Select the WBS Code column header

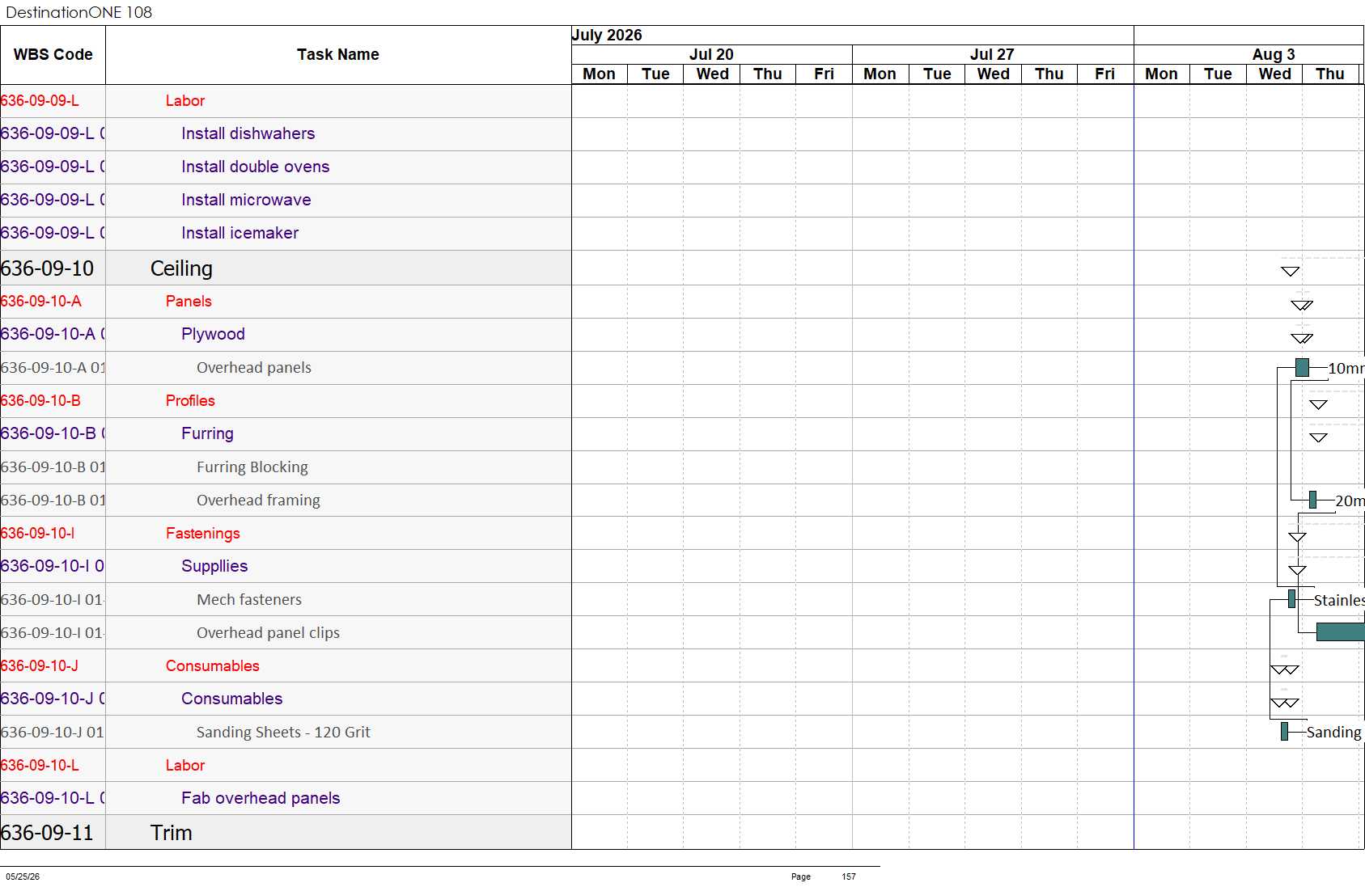pos(53,54)
